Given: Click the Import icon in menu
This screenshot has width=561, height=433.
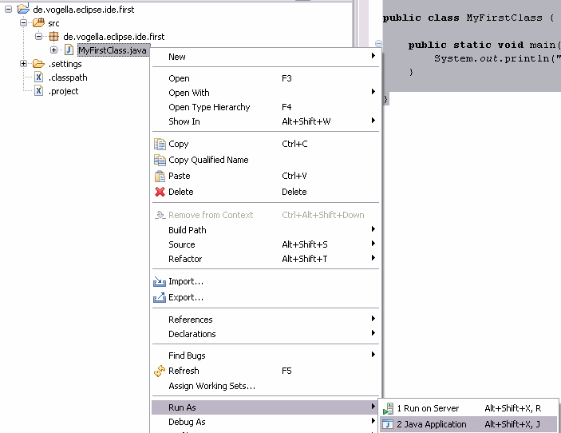Looking at the screenshot, I should [x=159, y=281].
